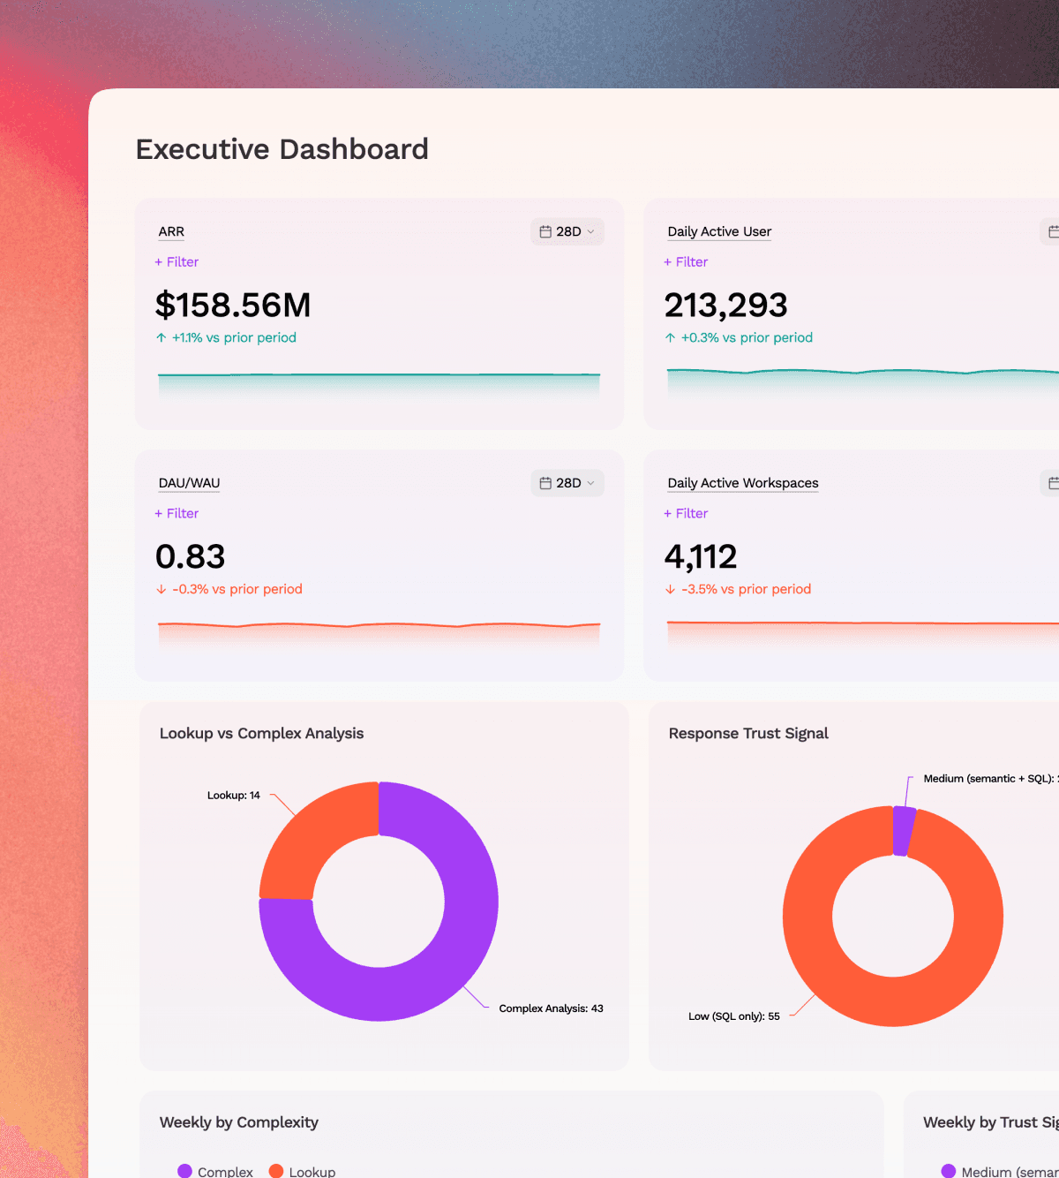1059x1178 pixels.
Task: Click the calendar icon in Daily Active Workspaces card
Action: click(x=1053, y=483)
